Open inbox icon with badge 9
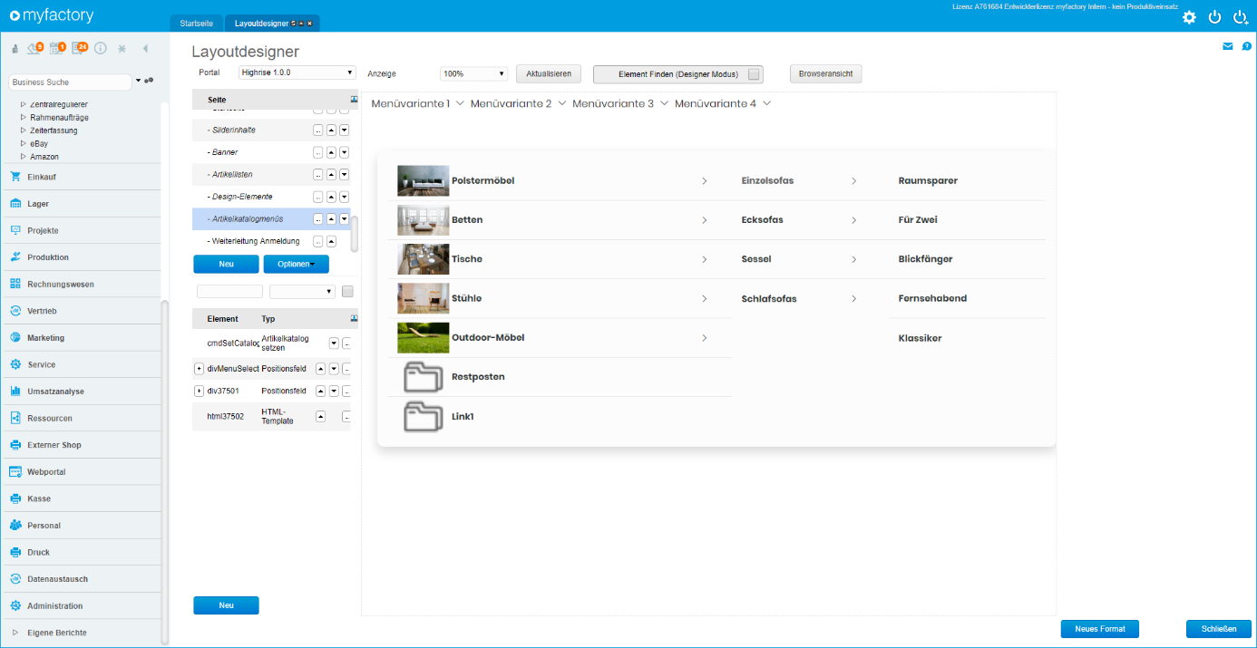 pos(34,48)
